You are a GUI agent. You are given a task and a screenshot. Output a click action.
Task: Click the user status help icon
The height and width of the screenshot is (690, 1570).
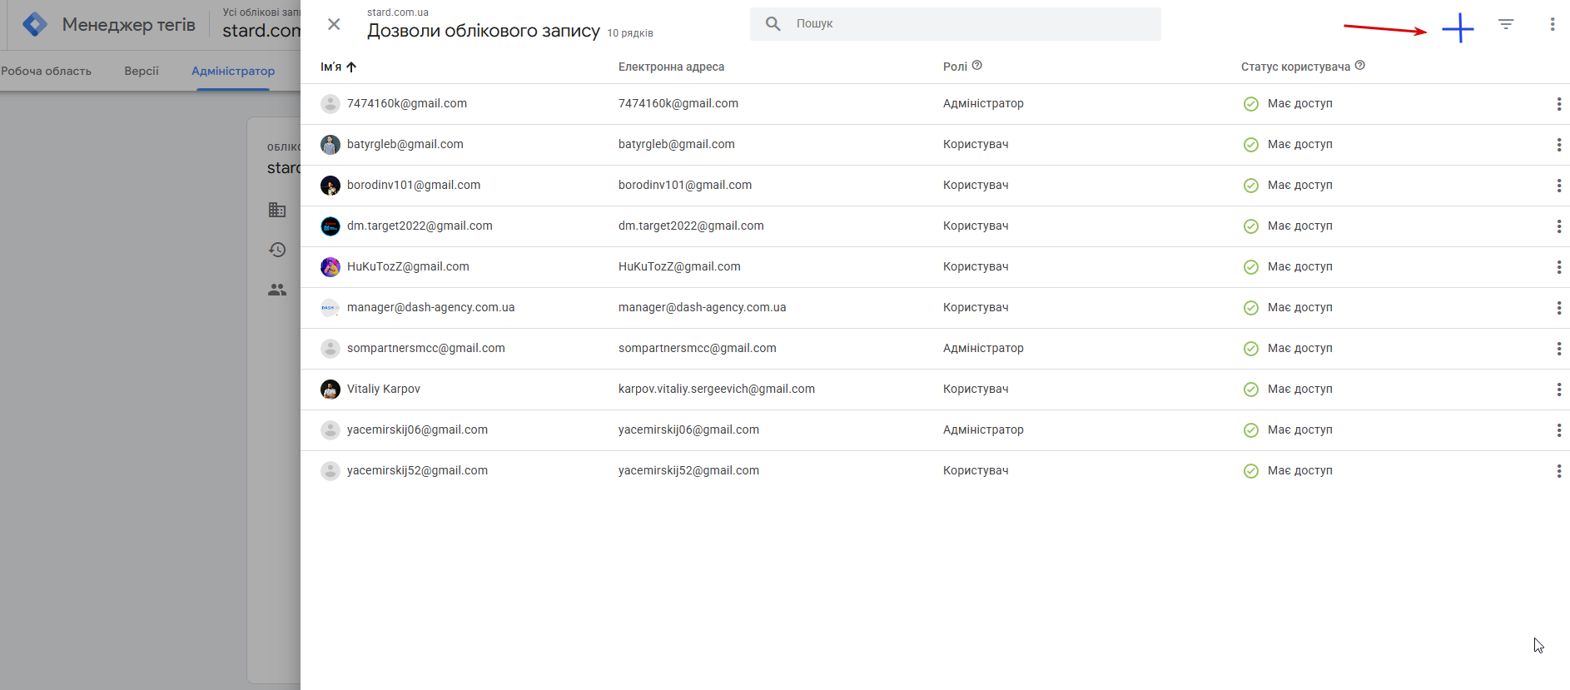pyautogui.click(x=1360, y=66)
